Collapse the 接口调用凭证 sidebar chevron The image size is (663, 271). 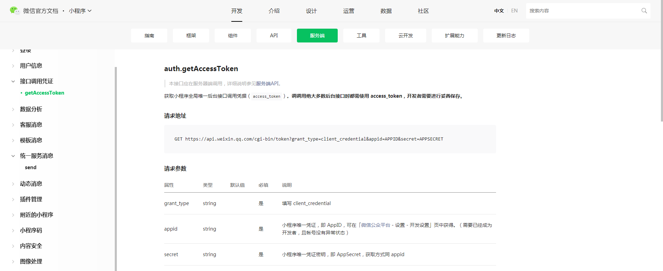pyautogui.click(x=13, y=81)
